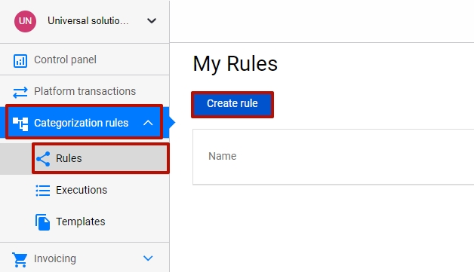Click the Templates copy-document icon
The width and height of the screenshot is (474, 272).
pos(42,222)
